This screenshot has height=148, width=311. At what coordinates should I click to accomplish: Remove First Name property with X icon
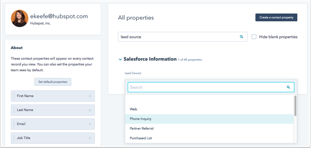coord(90,96)
